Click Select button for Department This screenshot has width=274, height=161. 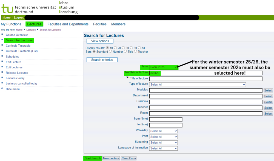pos(268,96)
